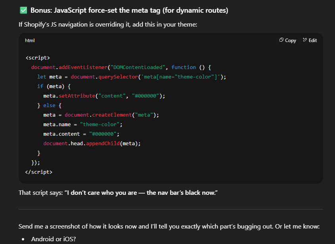Click the meta.setAttribute line

104,96
